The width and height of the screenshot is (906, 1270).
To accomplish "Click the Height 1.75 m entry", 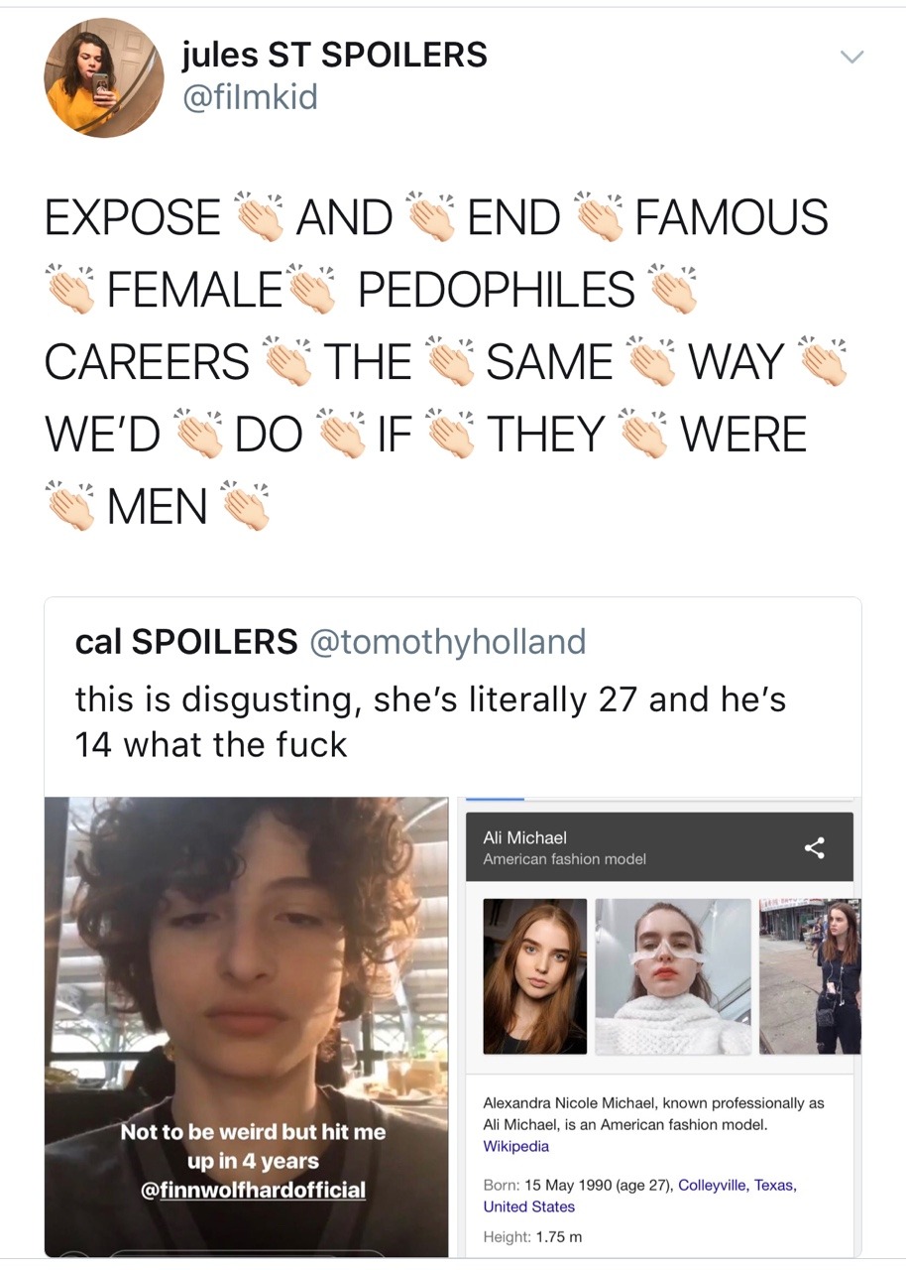I will (x=532, y=1236).
